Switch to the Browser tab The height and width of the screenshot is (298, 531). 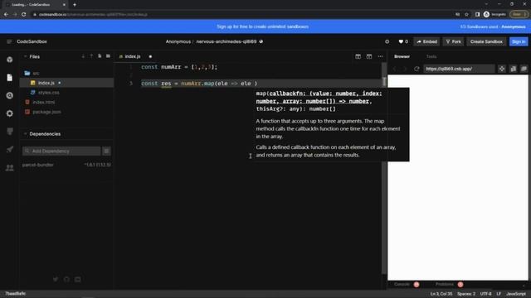(x=402, y=56)
